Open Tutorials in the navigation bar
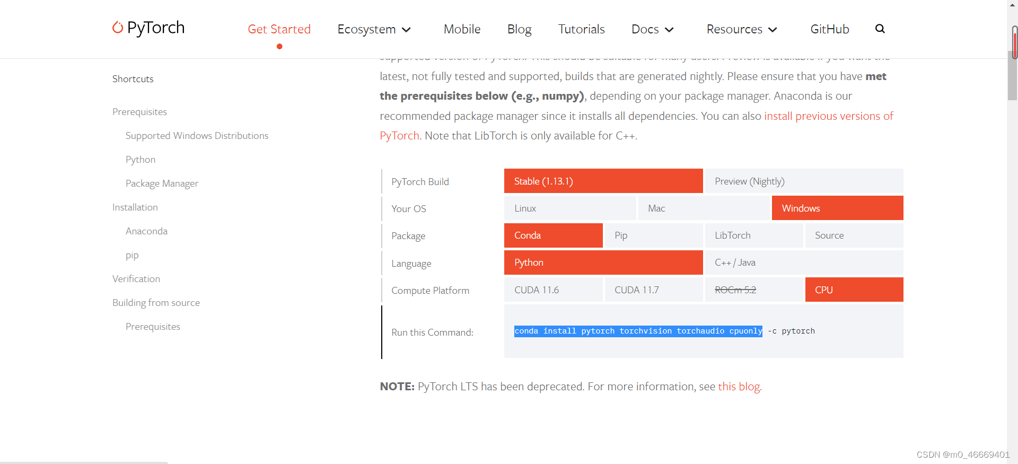This screenshot has width=1018, height=464. (x=581, y=29)
